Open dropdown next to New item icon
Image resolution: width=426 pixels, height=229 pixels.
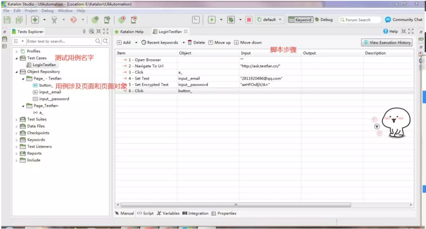tap(44, 20)
